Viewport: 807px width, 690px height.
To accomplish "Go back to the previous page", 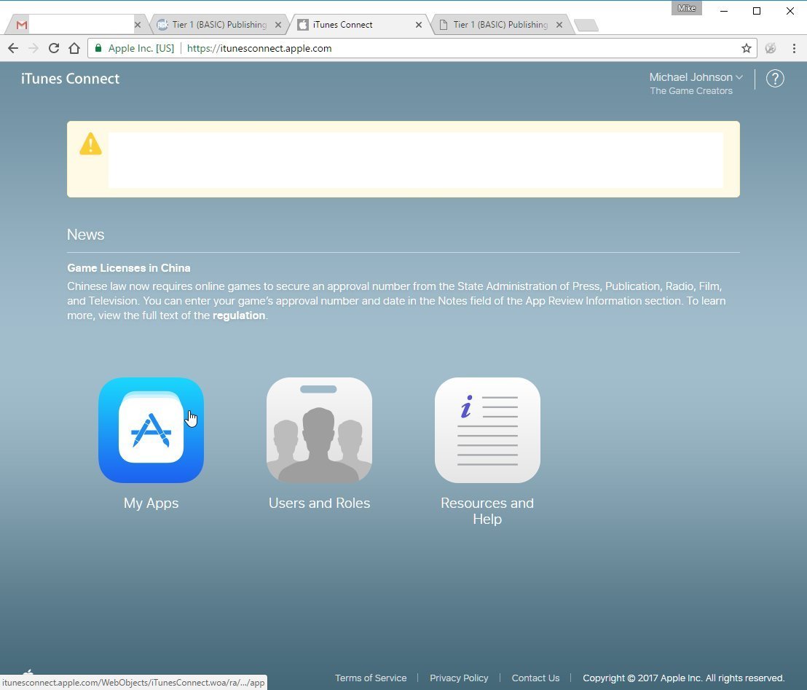I will click(13, 48).
